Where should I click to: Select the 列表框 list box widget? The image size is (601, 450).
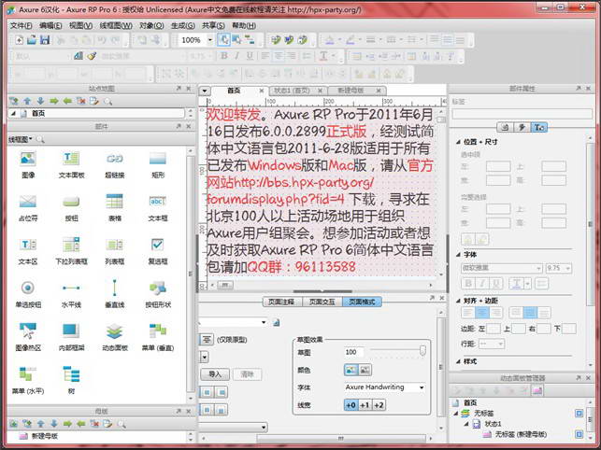point(115,251)
